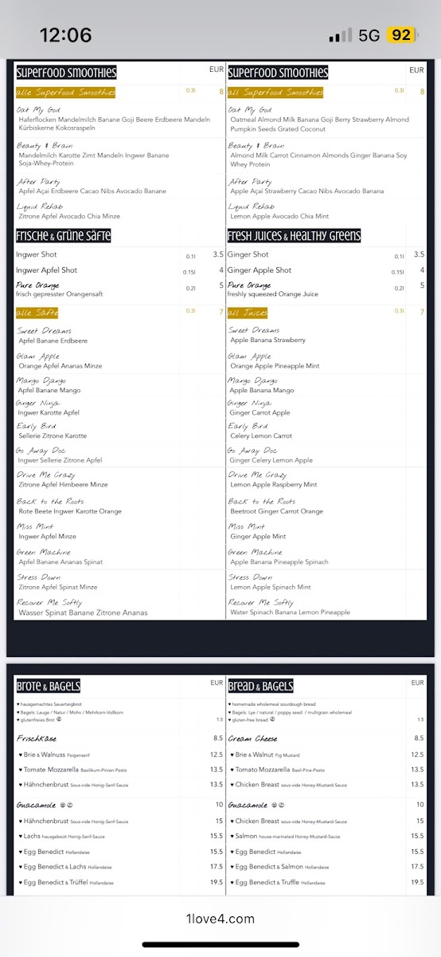441x957 pixels.
Task: Tap the 'Ingwer Apfel Shot' menu item
Action: coord(46,270)
